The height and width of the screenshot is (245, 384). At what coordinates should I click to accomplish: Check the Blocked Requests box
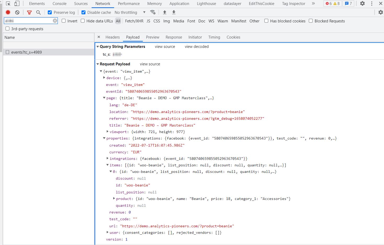[x=311, y=21]
